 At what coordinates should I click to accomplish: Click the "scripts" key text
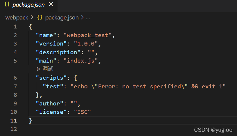(x=51, y=78)
